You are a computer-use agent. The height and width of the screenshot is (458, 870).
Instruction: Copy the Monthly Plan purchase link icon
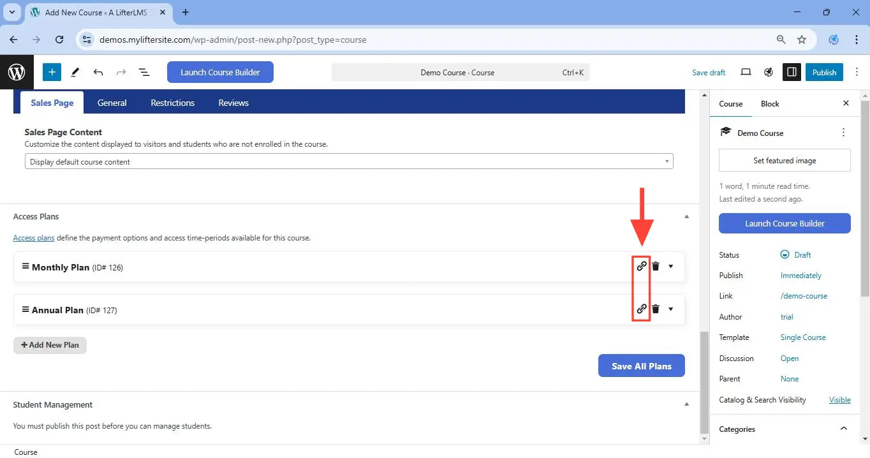point(642,266)
